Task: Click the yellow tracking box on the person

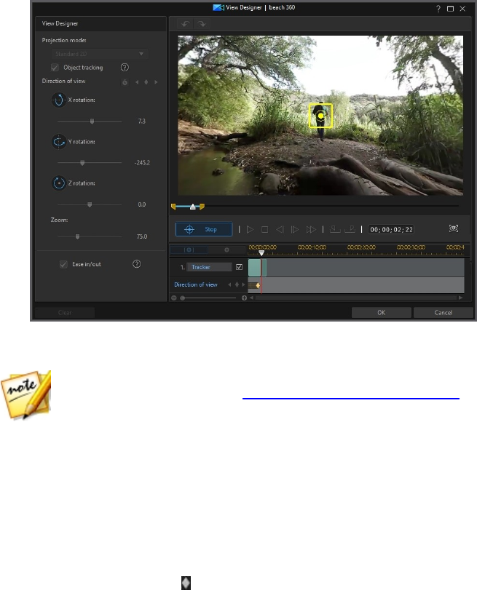Action: [320, 116]
